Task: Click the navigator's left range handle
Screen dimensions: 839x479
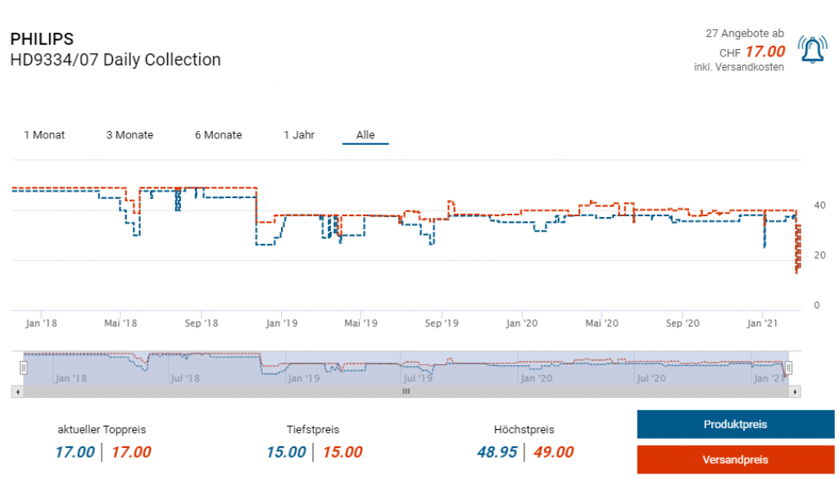Action: pyautogui.click(x=24, y=368)
